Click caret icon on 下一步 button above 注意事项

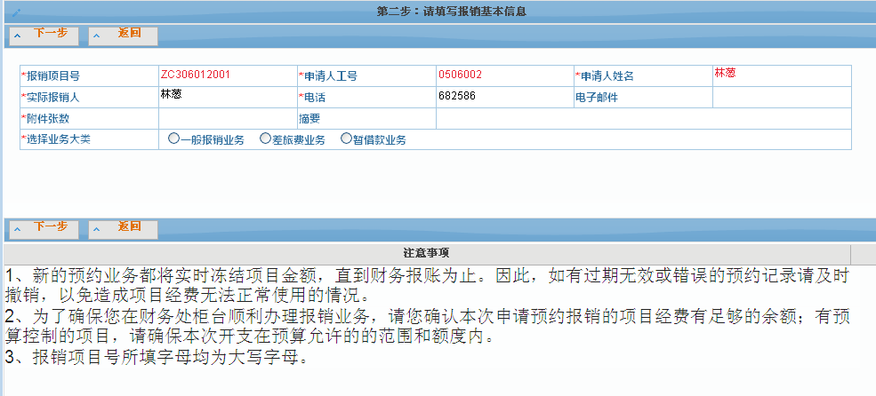[x=18, y=230]
